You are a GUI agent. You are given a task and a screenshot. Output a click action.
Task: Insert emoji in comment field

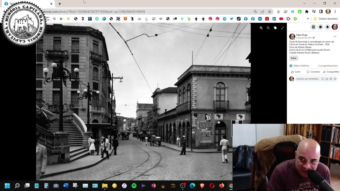tap(322, 79)
